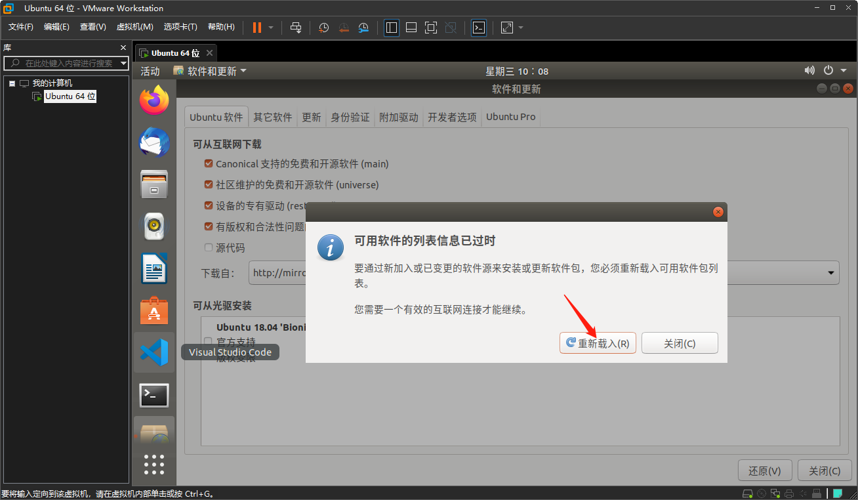
Task: Click the CD/DVD drive status icon
Action: click(762, 493)
